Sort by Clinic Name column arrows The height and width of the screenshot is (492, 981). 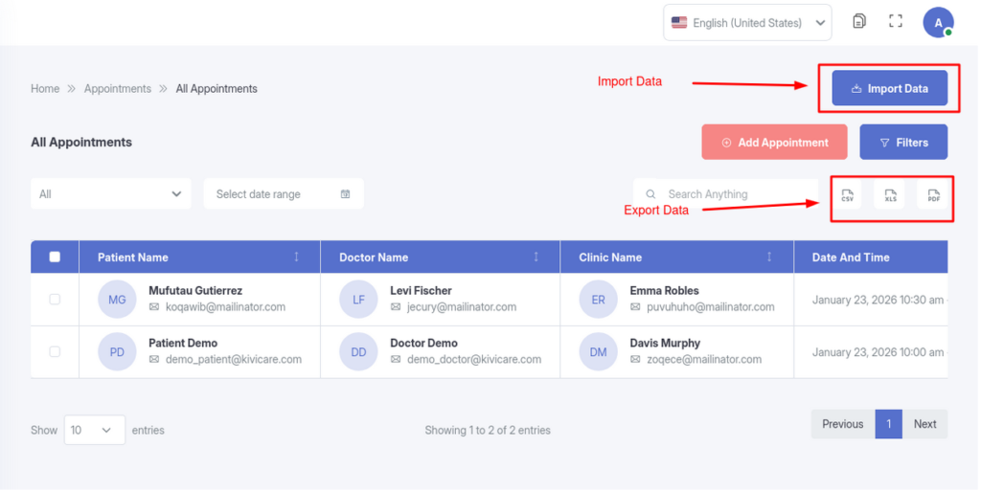click(x=769, y=257)
